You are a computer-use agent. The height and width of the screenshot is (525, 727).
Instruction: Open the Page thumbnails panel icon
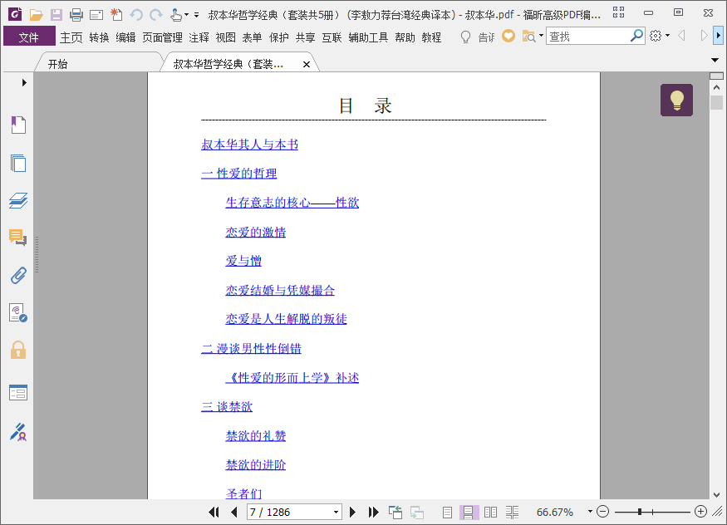coord(18,163)
